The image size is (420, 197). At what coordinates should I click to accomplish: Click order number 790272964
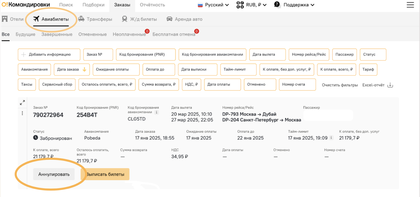point(48,115)
